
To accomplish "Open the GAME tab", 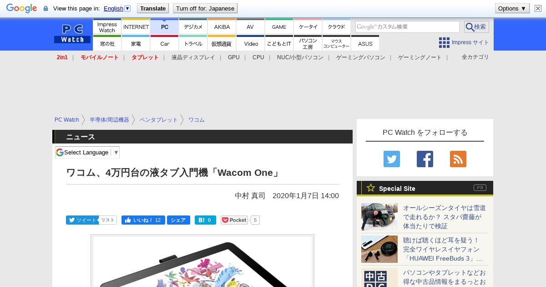I will click(279, 26).
